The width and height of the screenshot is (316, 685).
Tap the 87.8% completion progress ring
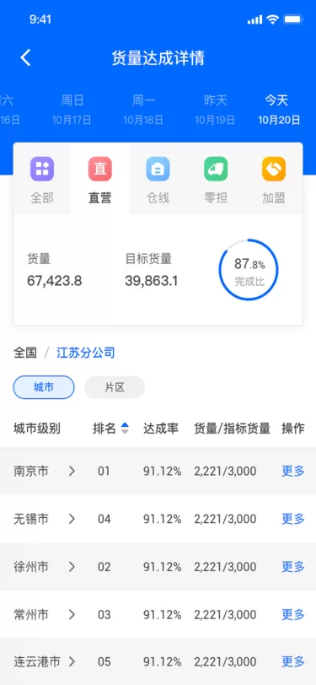click(x=249, y=270)
